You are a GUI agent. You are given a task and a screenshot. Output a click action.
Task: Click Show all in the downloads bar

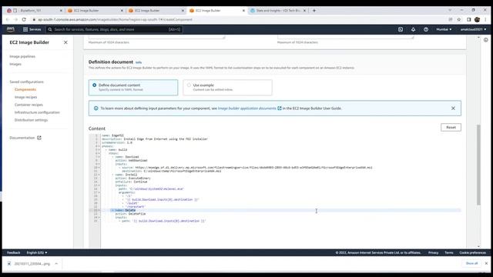pos(471,263)
